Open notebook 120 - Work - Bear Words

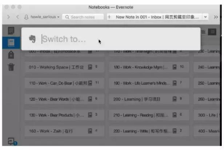(64, 99)
